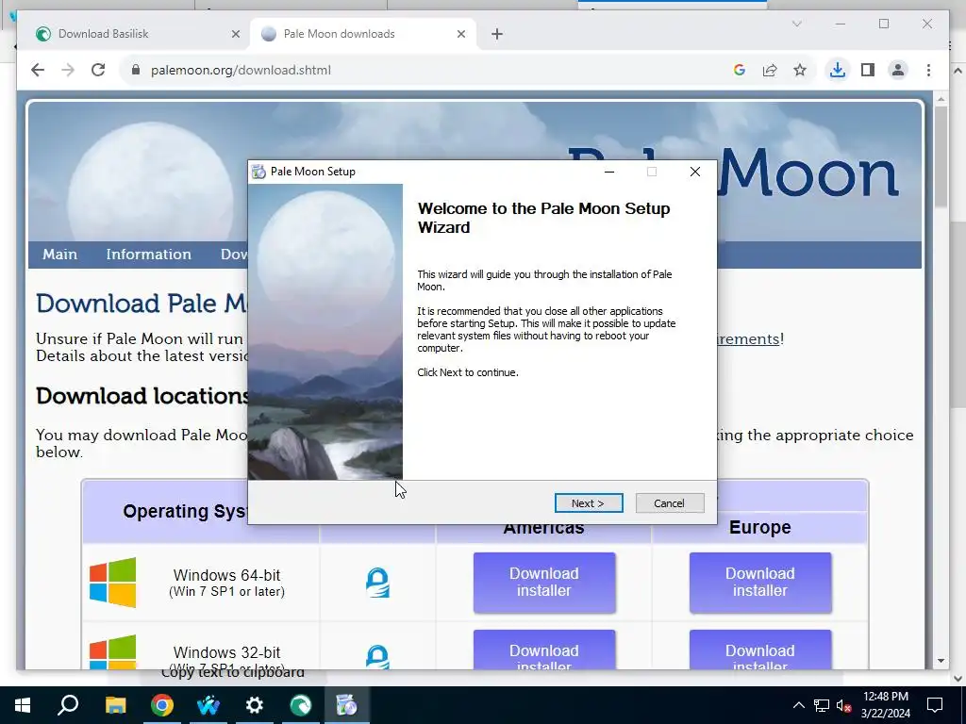The image size is (966, 724).
Task: Bookmark this page with star icon
Action: coord(800,70)
